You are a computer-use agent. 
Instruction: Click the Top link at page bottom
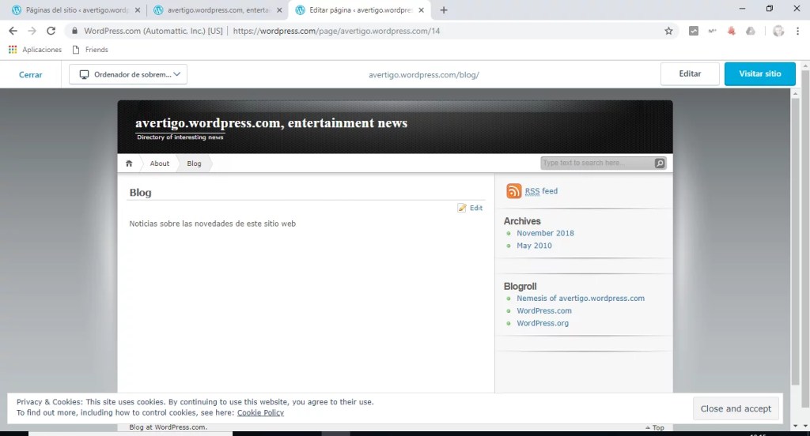pos(654,428)
